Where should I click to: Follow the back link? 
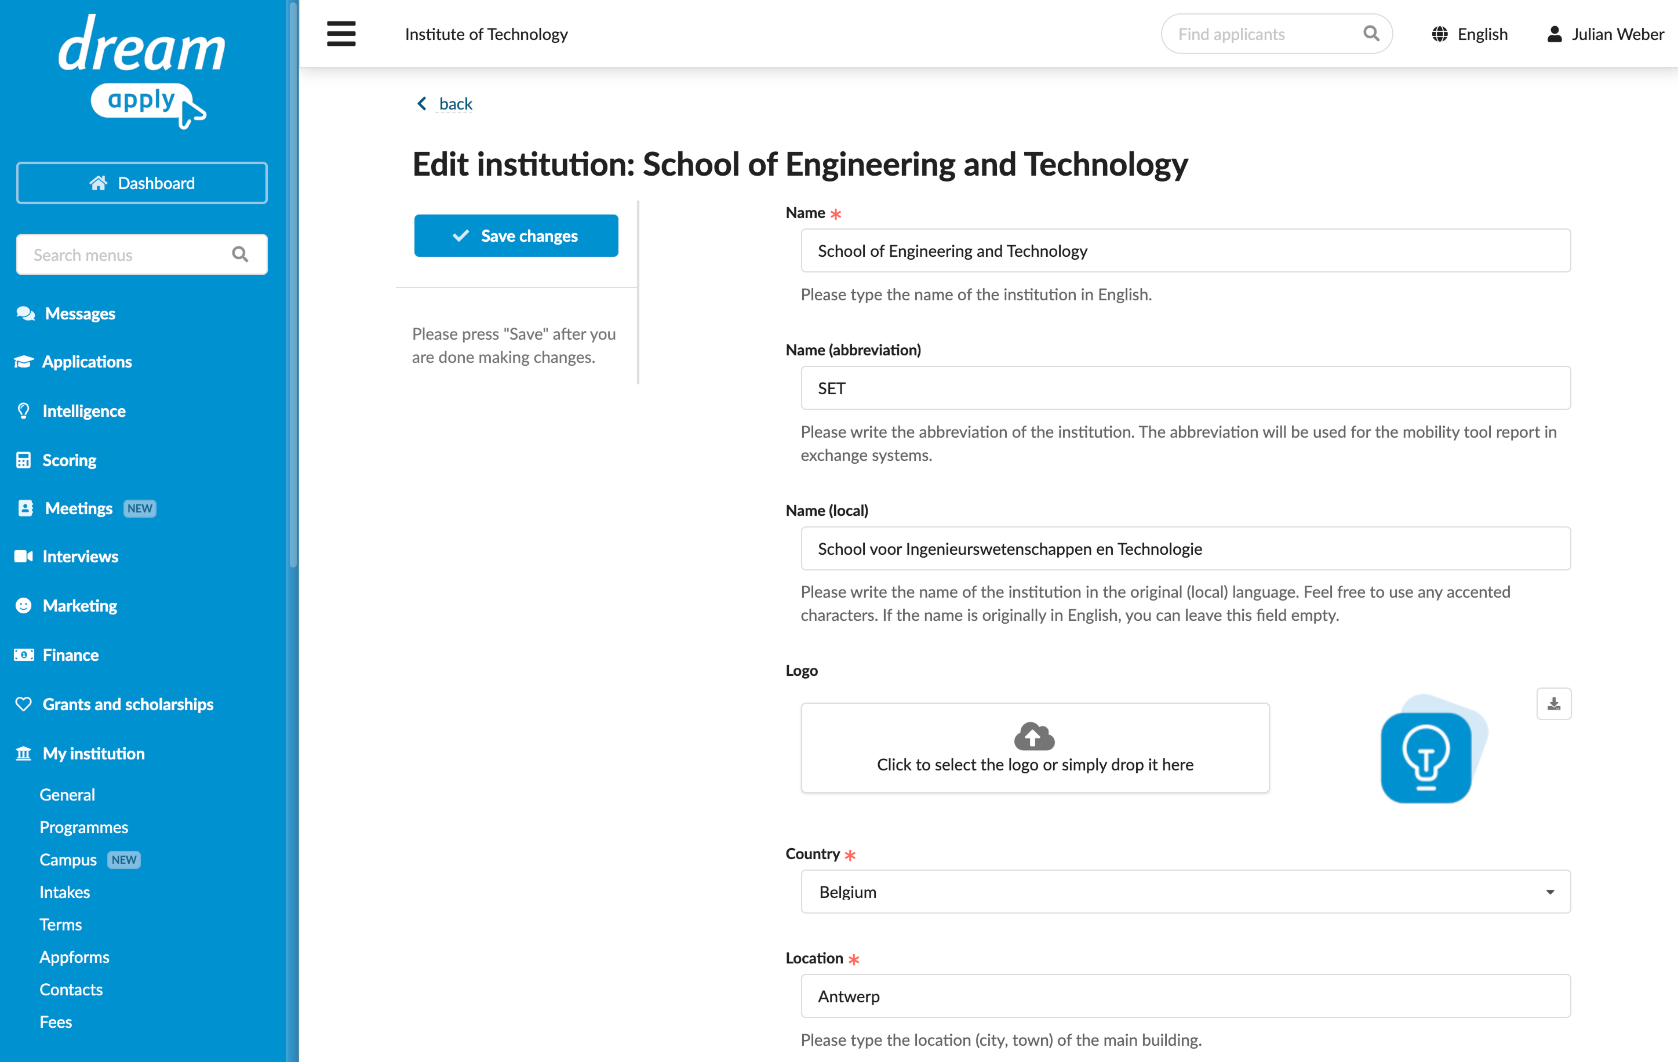point(455,104)
